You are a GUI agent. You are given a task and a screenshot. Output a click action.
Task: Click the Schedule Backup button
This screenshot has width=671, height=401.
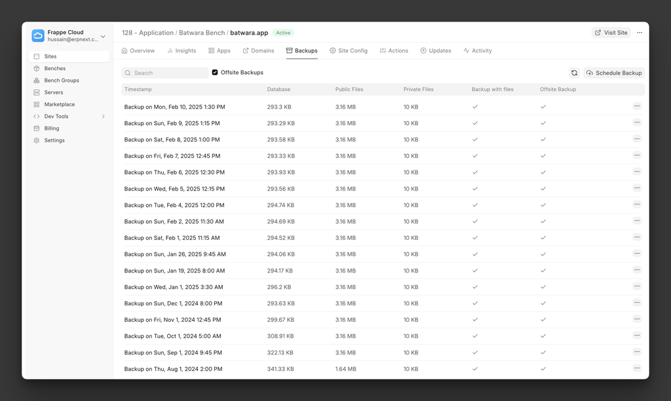click(x=614, y=73)
